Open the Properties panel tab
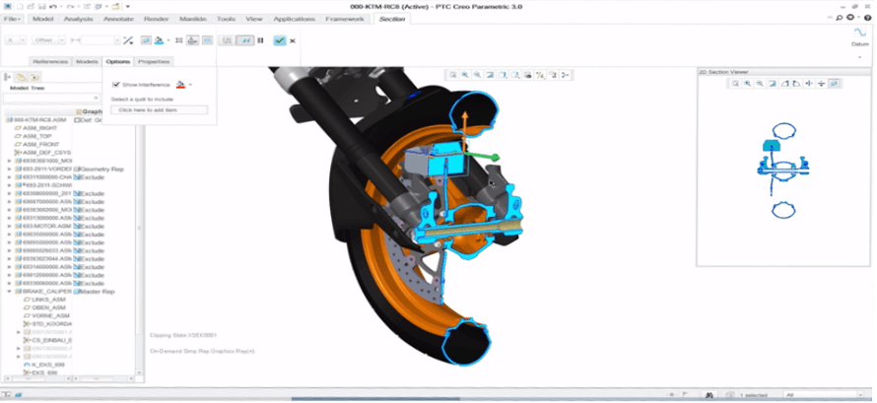 (154, 61)
